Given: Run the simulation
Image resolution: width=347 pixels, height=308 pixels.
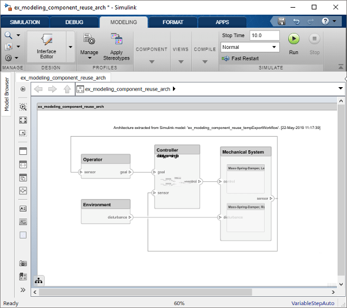Looking at the screenshot, I should click(x=293, y=44).
